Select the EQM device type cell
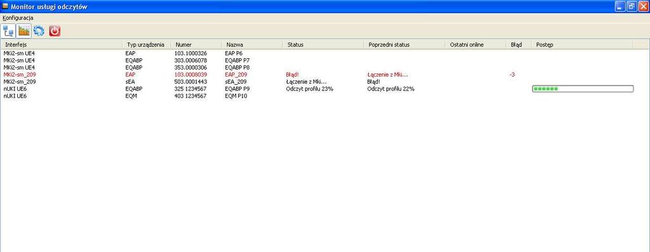 tap(131, 96)
